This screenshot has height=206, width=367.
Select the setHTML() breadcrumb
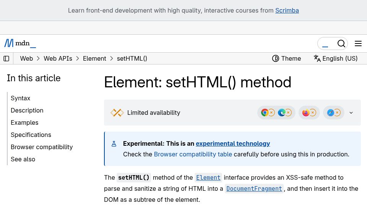point(132,58)
